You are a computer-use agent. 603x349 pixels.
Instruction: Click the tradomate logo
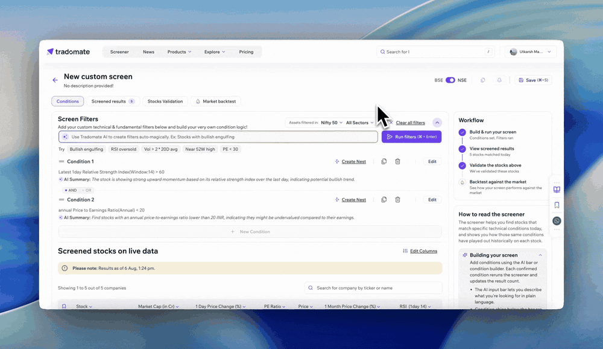[x=69, y=51]
